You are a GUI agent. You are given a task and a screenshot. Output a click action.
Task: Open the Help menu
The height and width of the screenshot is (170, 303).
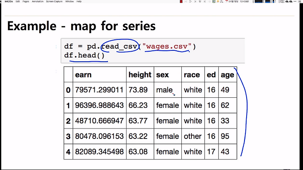79,1
